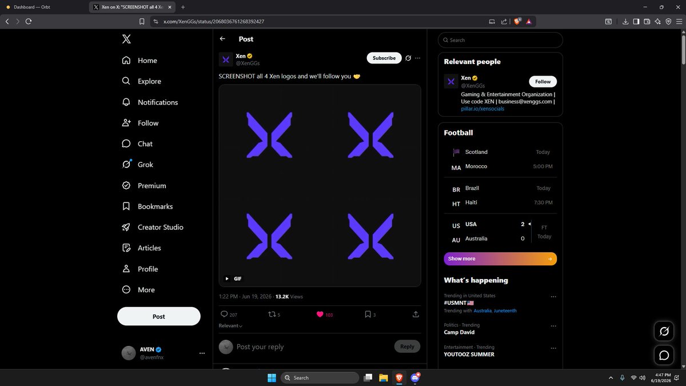Open Explore in sidebar
Image resolution: width=686 pixels, height=386 pixels.
141,81
